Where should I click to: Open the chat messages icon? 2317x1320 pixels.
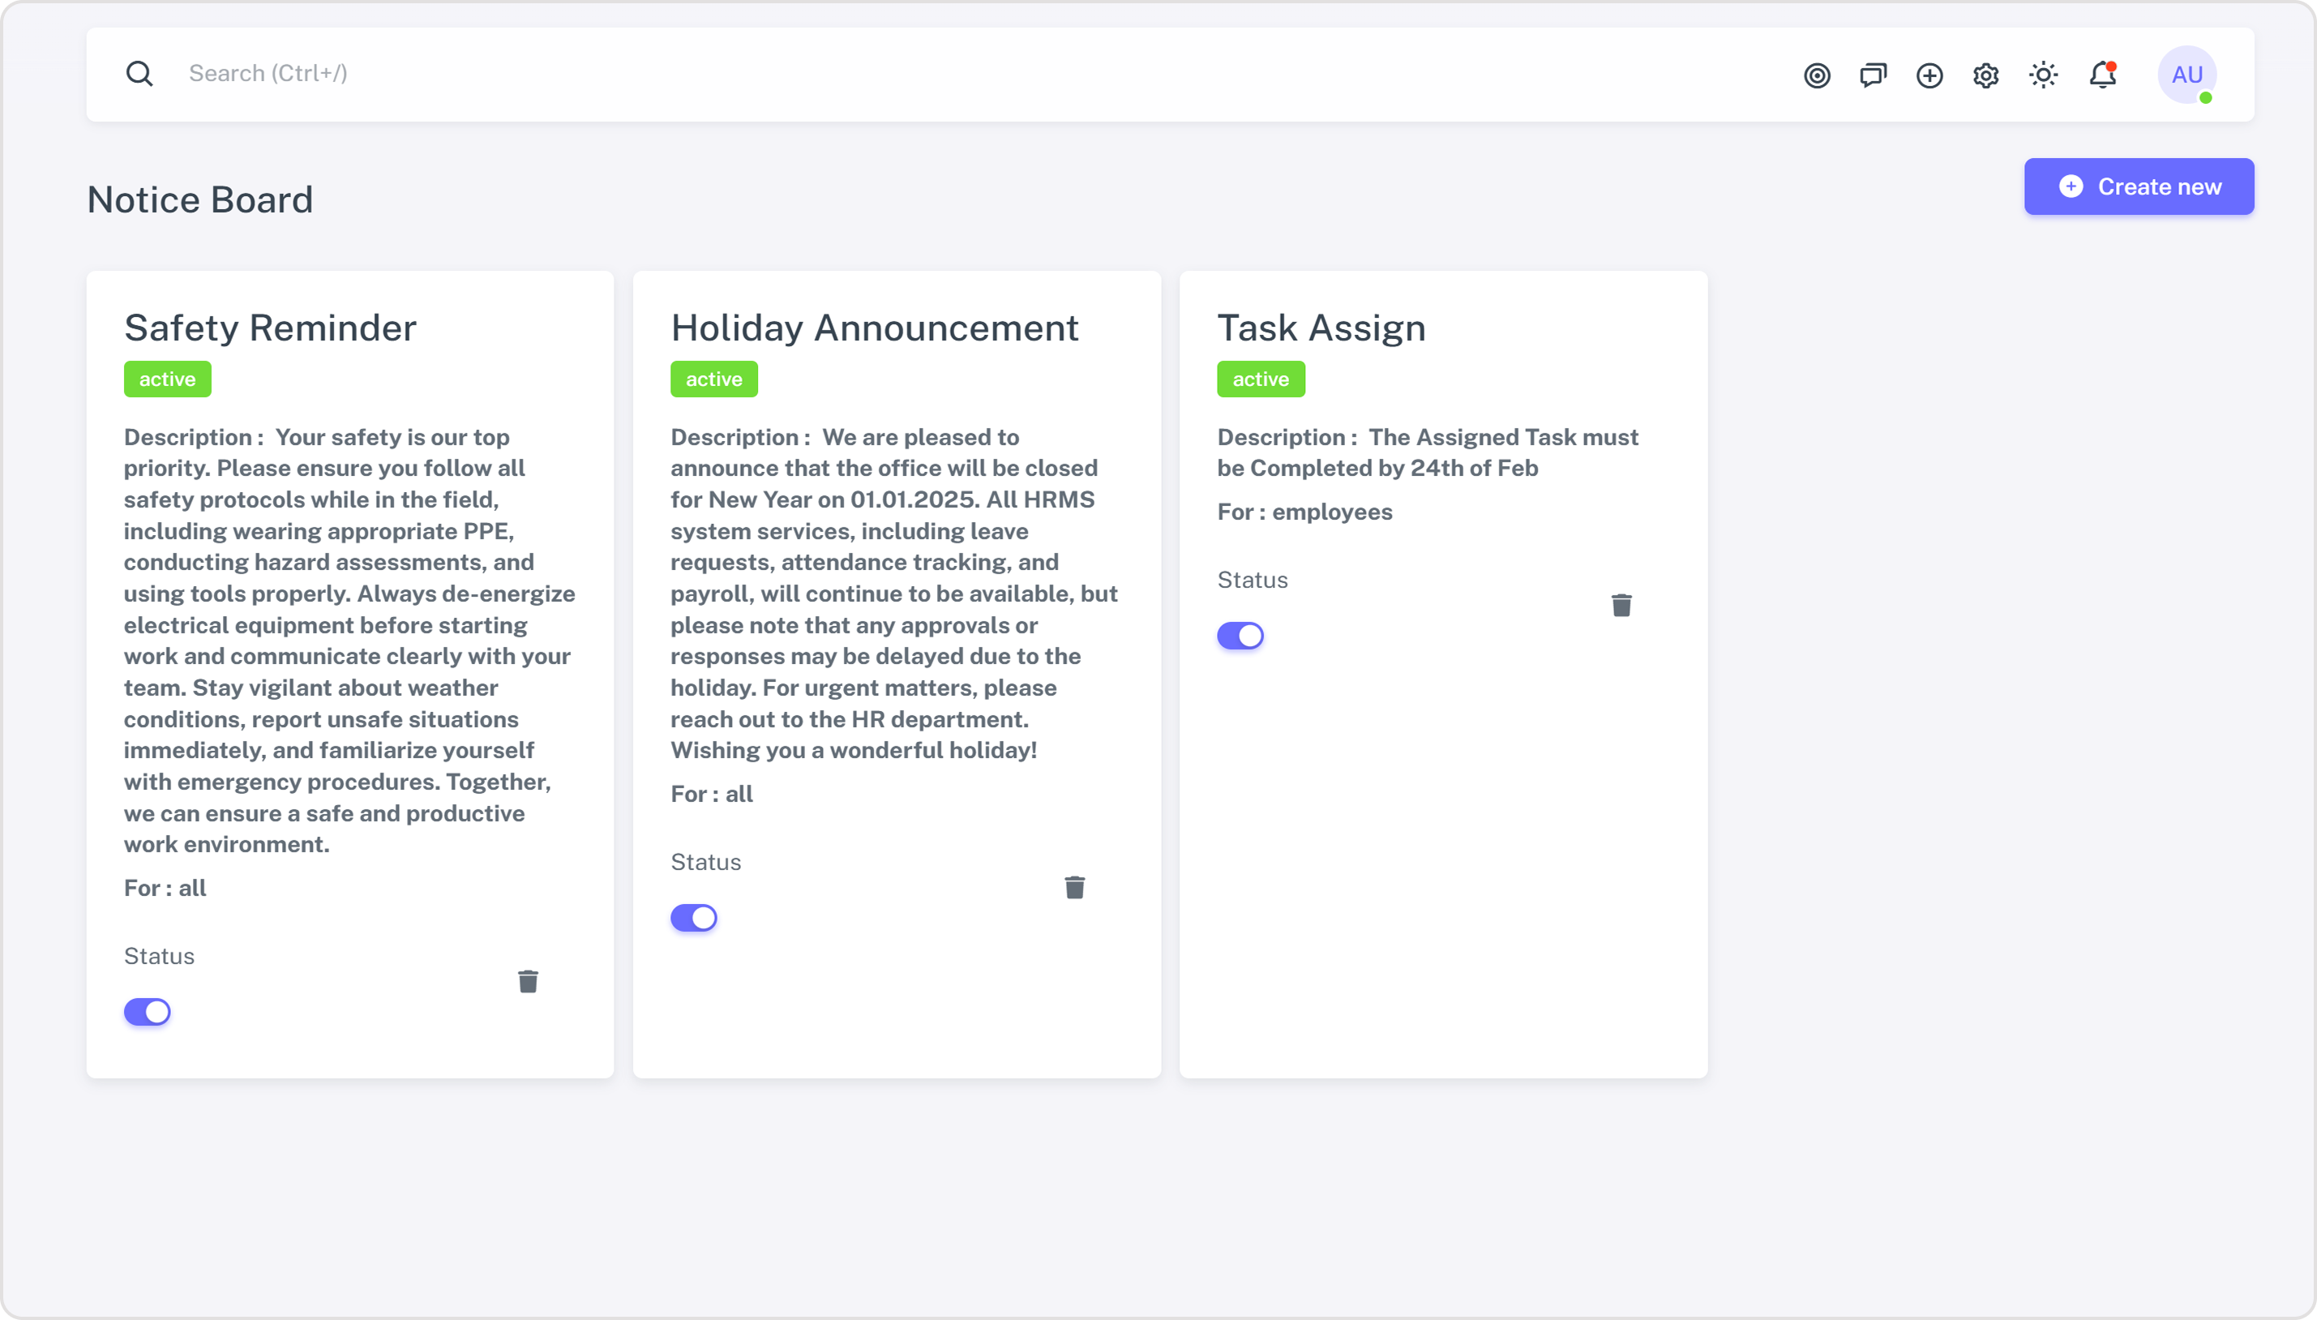coord(1873,75)
